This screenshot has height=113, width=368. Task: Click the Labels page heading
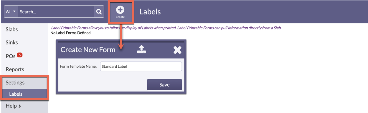click(x=150, y=12)
